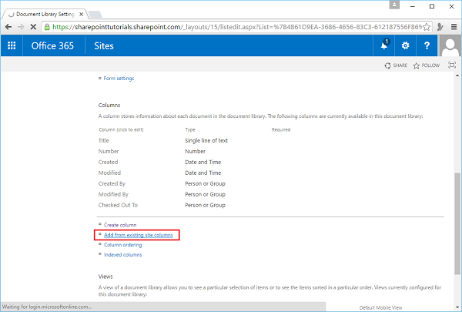The width and height of the screenshot is (462, 312).
Task: Go back to the previous page
Action: pos(10,25)
